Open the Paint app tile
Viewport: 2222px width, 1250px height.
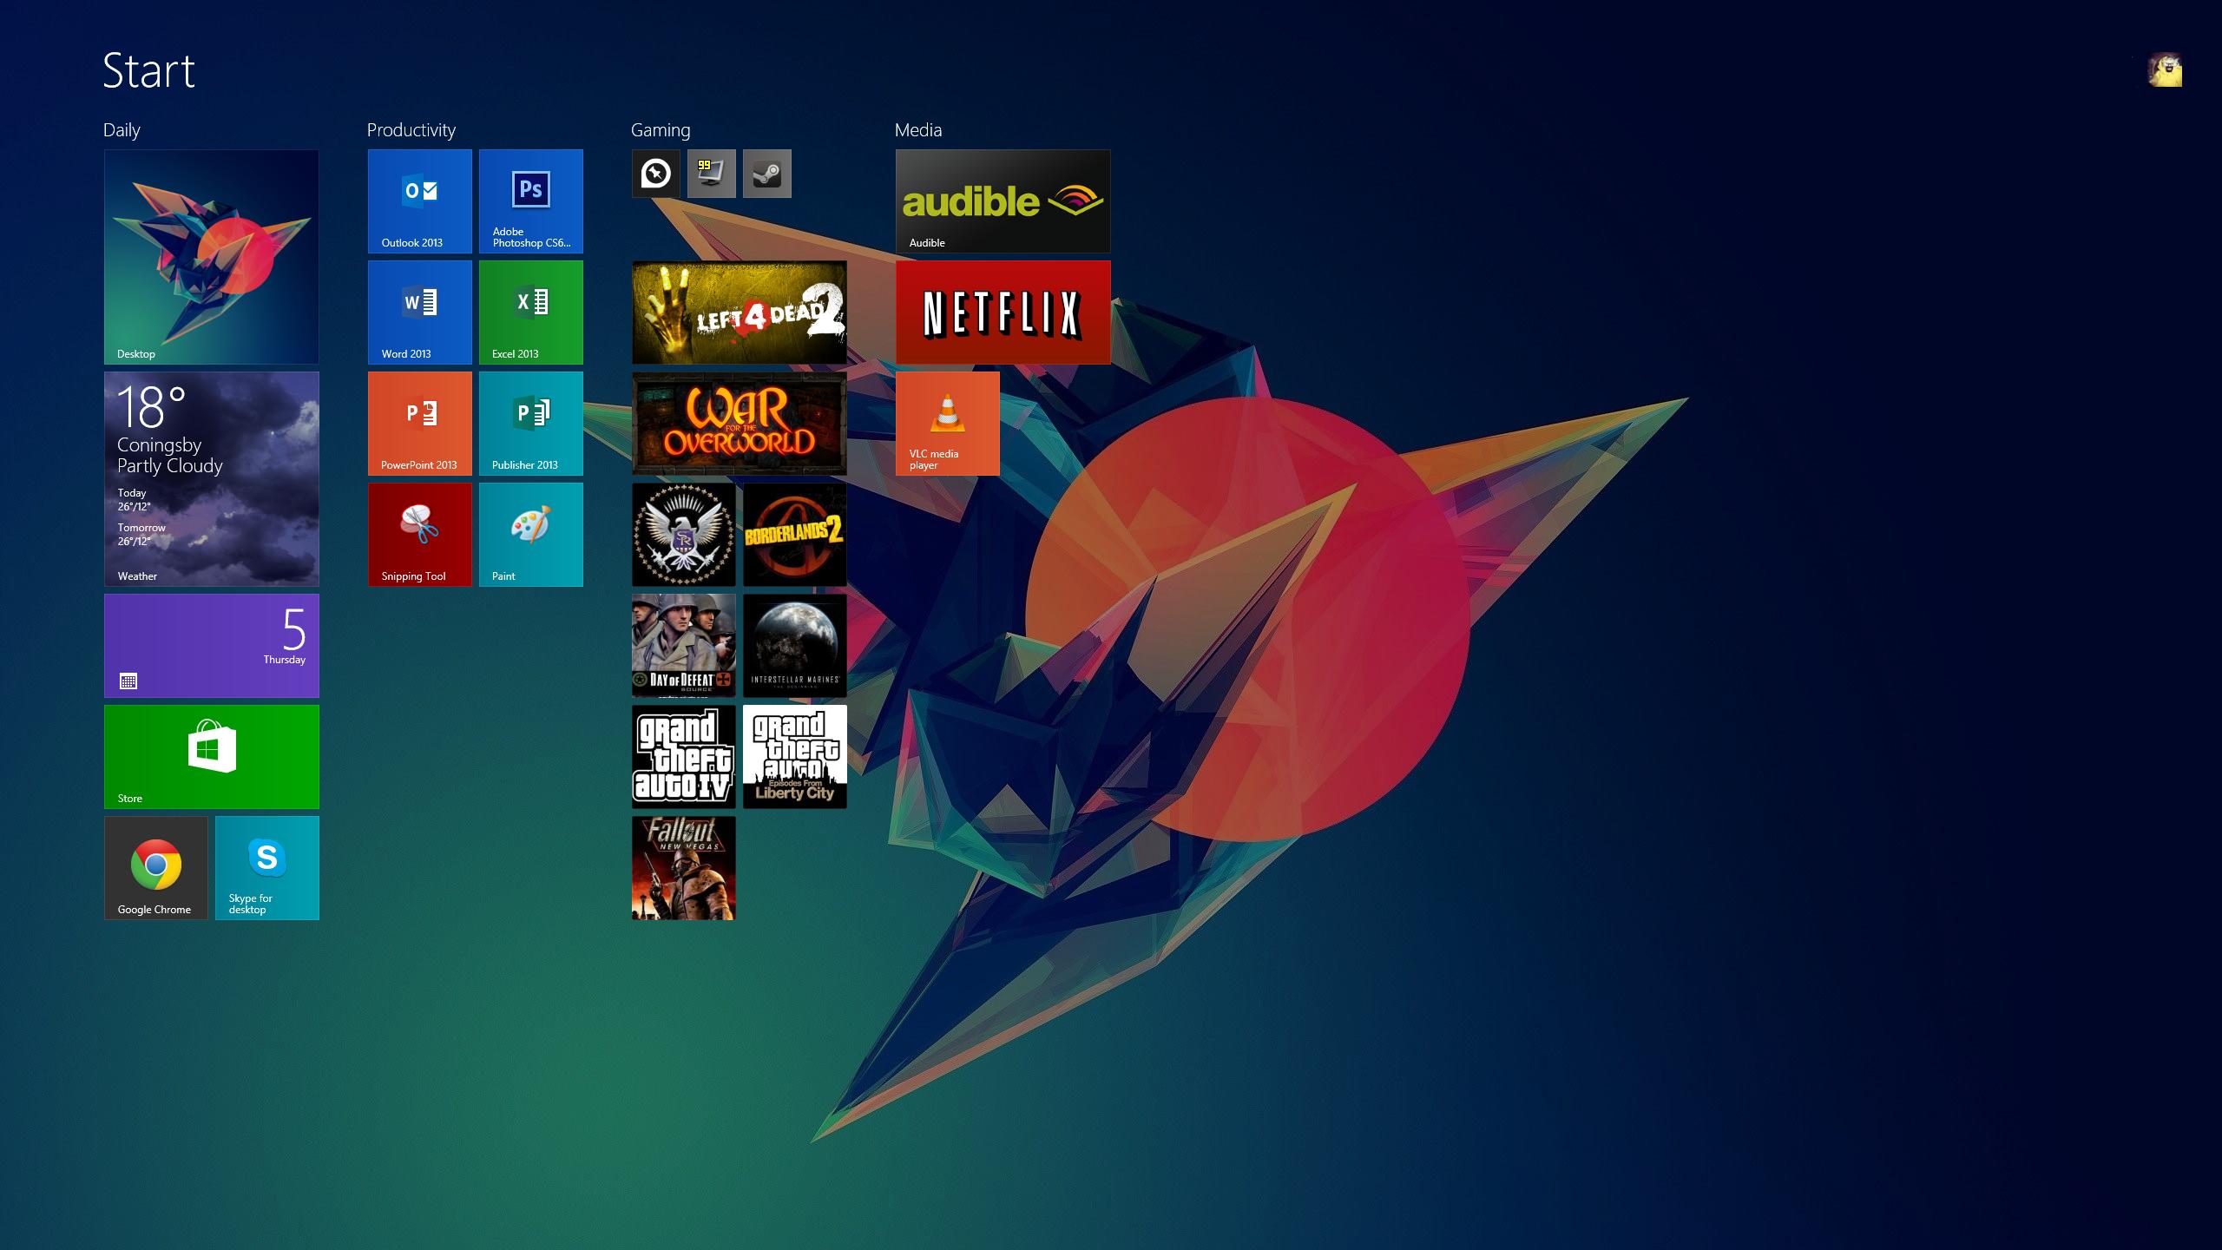(x=530, y=535)
